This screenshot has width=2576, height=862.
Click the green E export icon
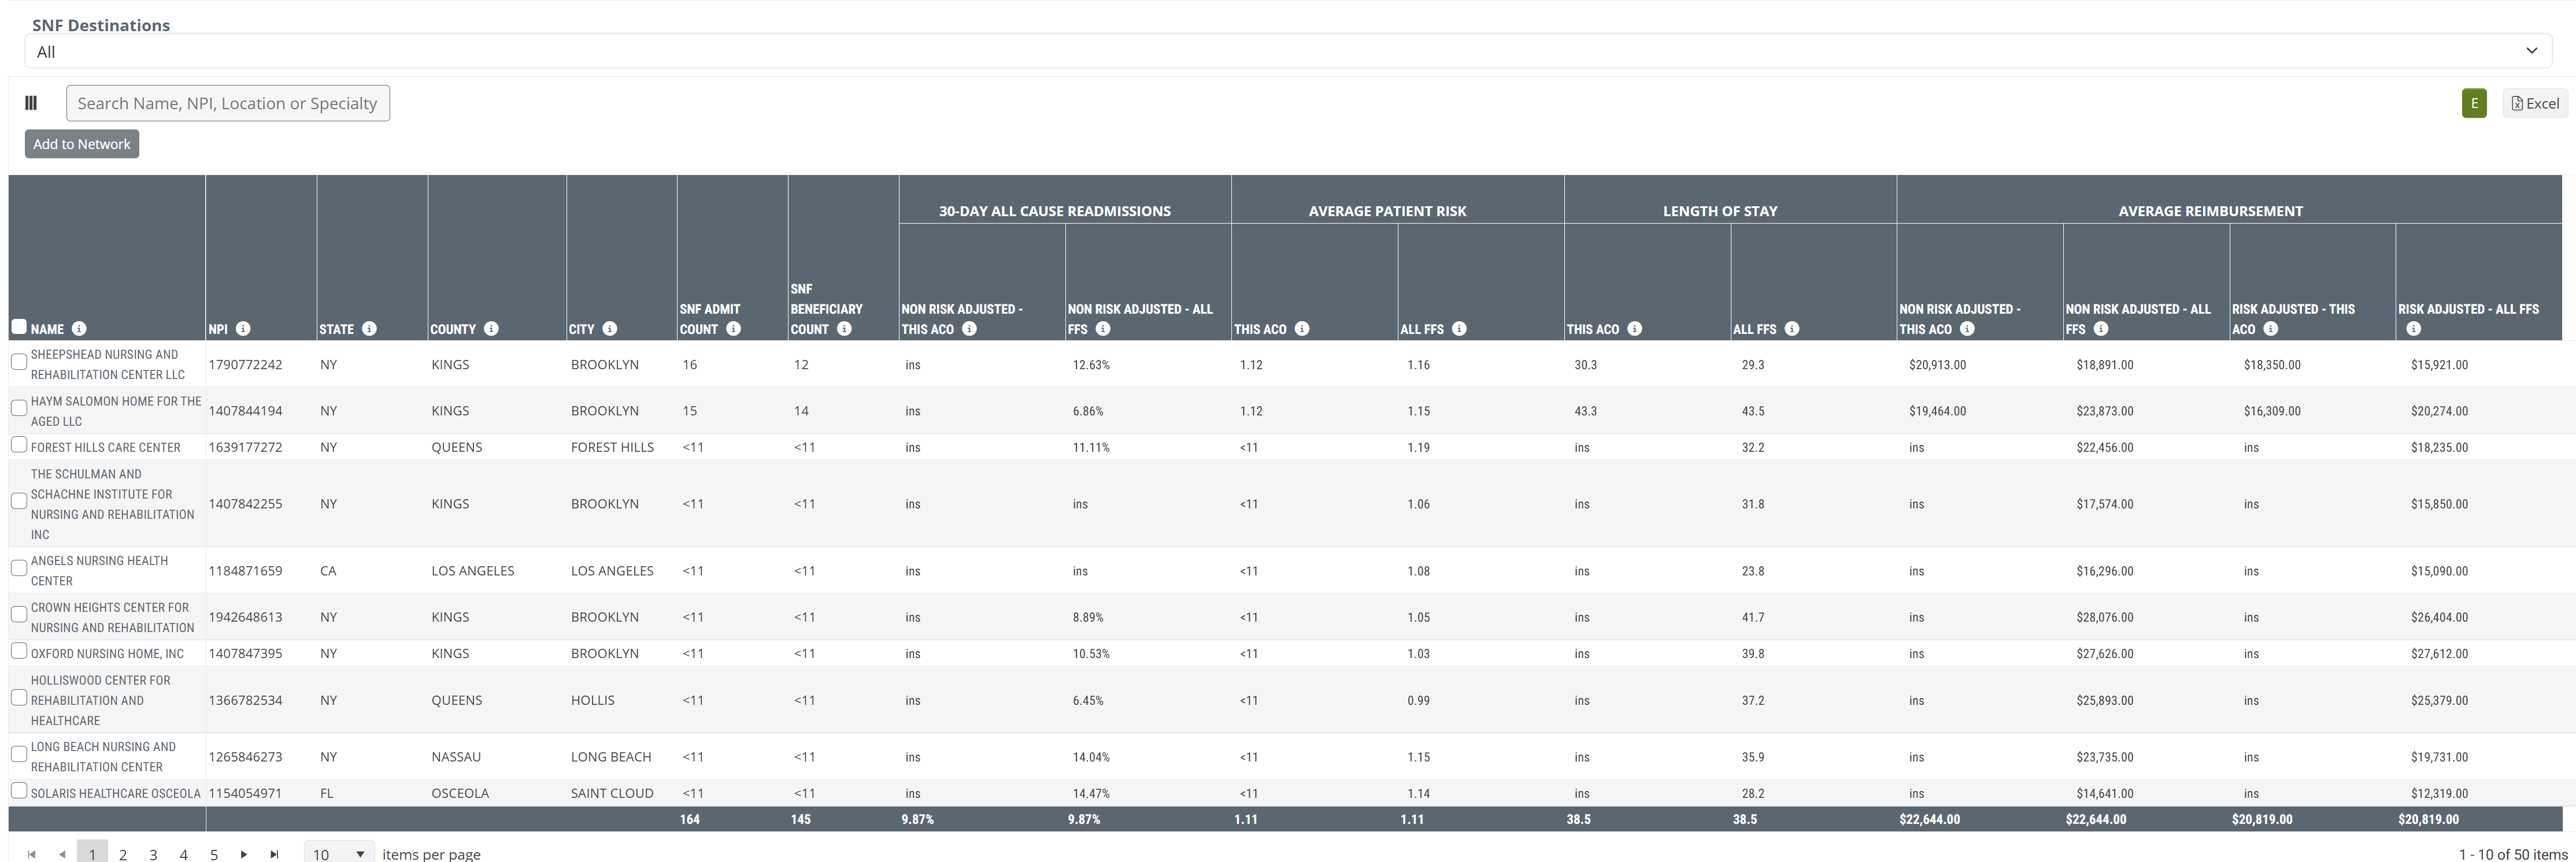[2474, 103]
